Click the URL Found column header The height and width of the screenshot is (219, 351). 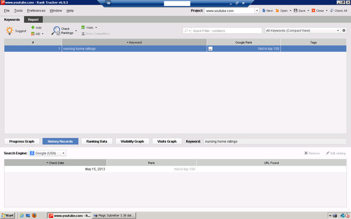click(272, 163)
